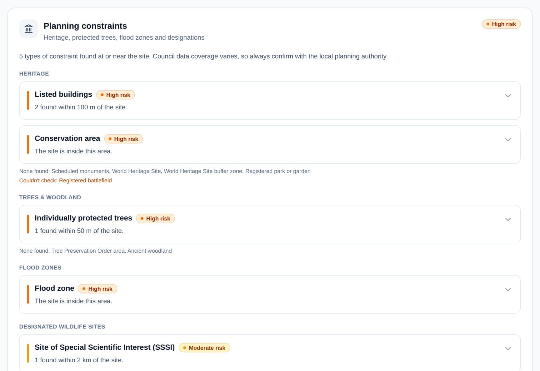540x371 pixels.
Task: Click the overall High risk badge in header
Action: 501,24
